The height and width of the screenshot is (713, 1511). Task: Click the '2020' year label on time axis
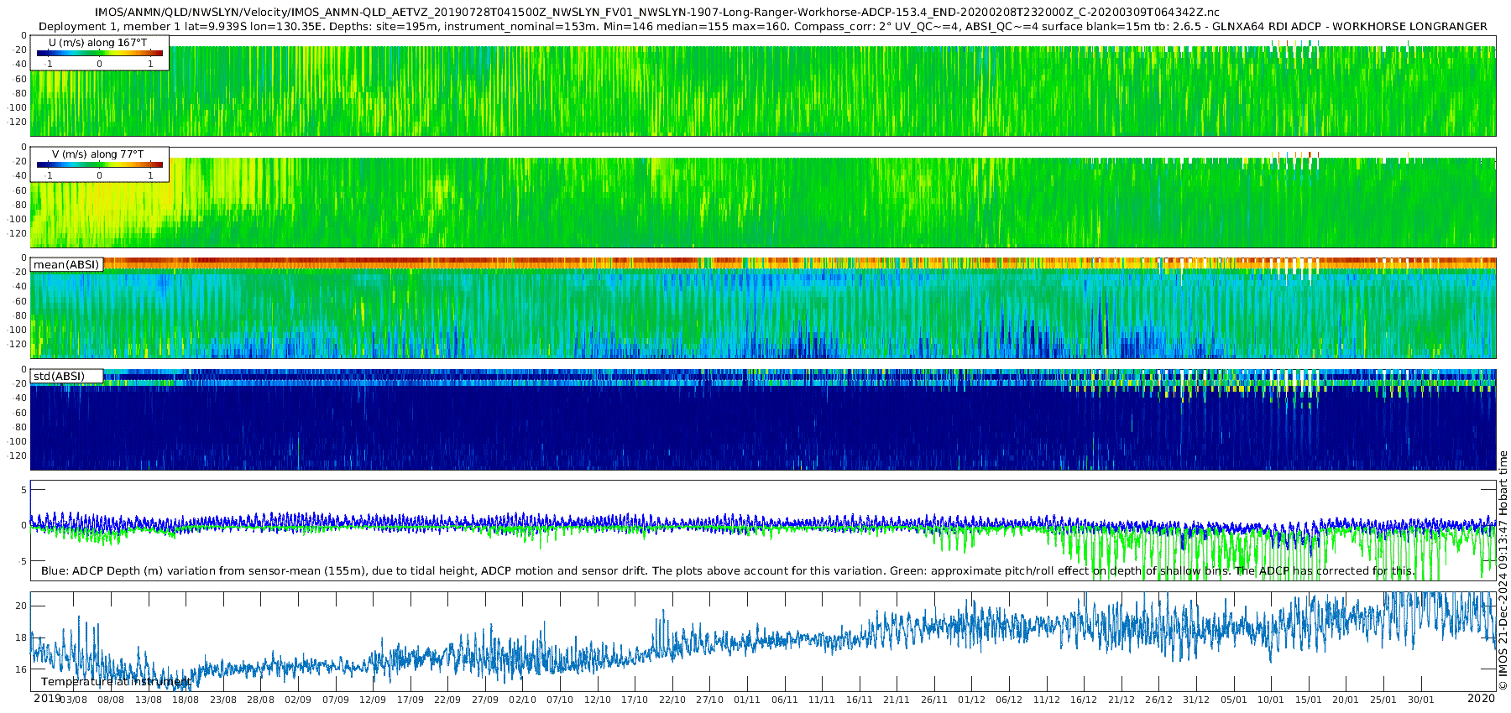tap(1481, 699)
